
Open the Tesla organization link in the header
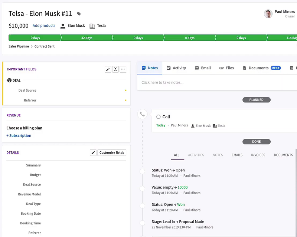(101, 26)
